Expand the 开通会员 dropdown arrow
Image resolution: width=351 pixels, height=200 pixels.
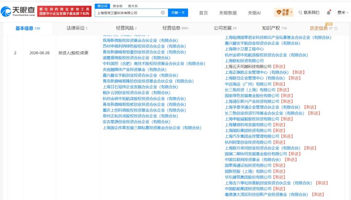291,13
